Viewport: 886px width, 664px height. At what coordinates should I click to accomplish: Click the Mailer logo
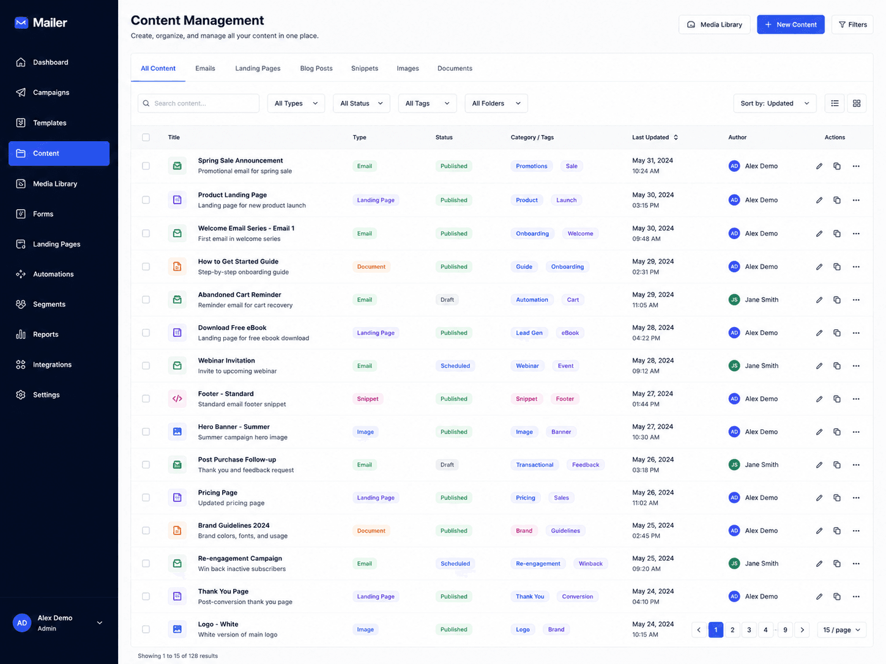(40, 23)
